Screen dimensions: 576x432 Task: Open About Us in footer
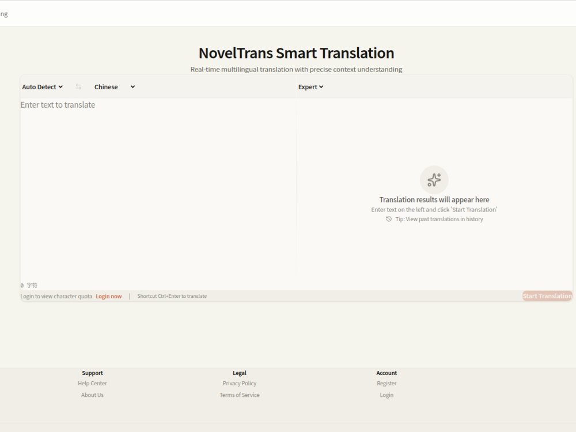92,395
